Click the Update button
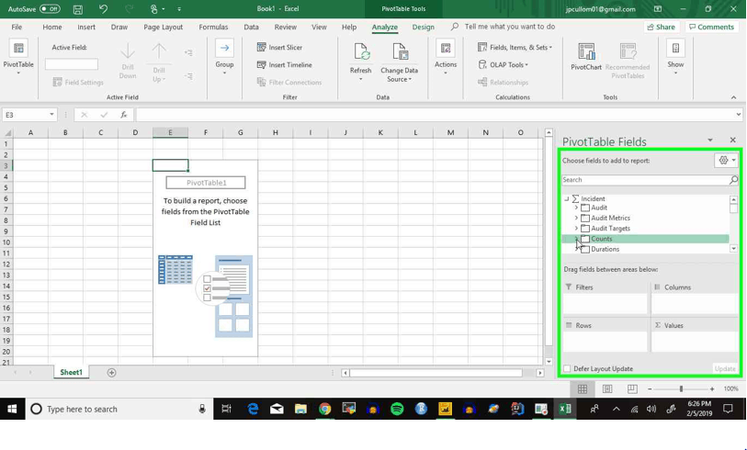747x450 pixels. click(725, 368)
